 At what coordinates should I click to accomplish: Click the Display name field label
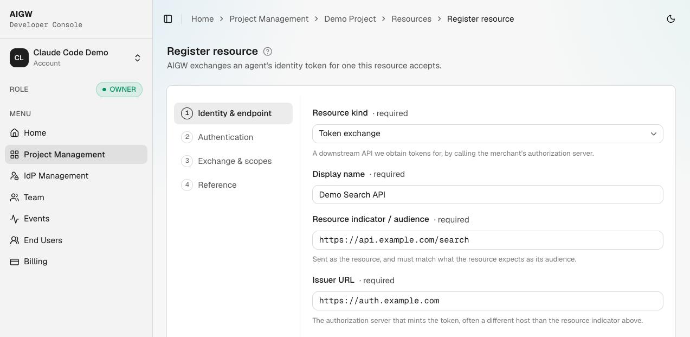click(x=339, y=174)
